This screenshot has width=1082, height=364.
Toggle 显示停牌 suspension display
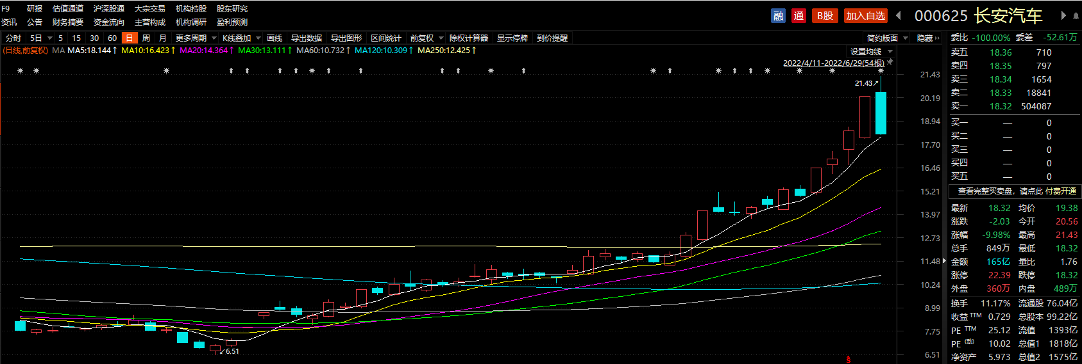(512, 38)
